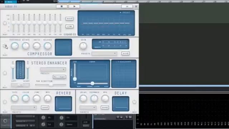
Task: Click the Pan Direction slider handle
Action: [51, 85]
